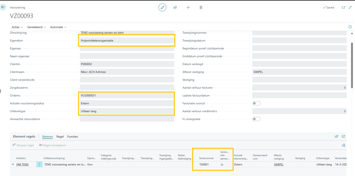Viewport: 355px width, 176px height.
Task: Maximize the Element regels section icon
Action: click(x=343, y=136)
